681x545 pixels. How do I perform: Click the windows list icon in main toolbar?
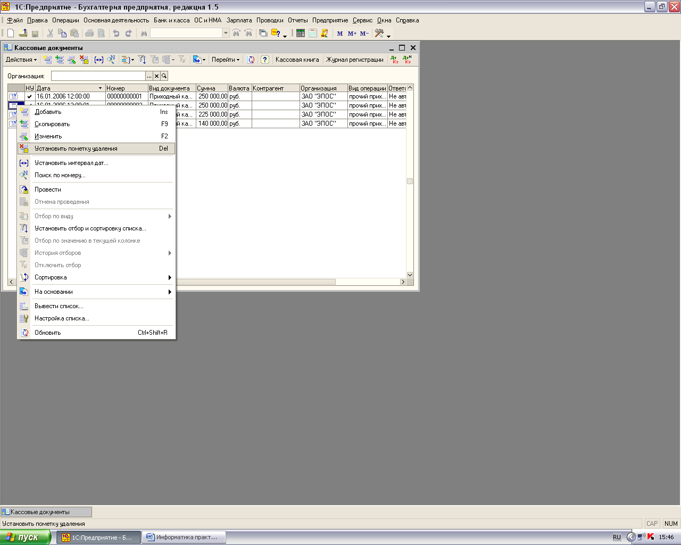tap(263, 33)
